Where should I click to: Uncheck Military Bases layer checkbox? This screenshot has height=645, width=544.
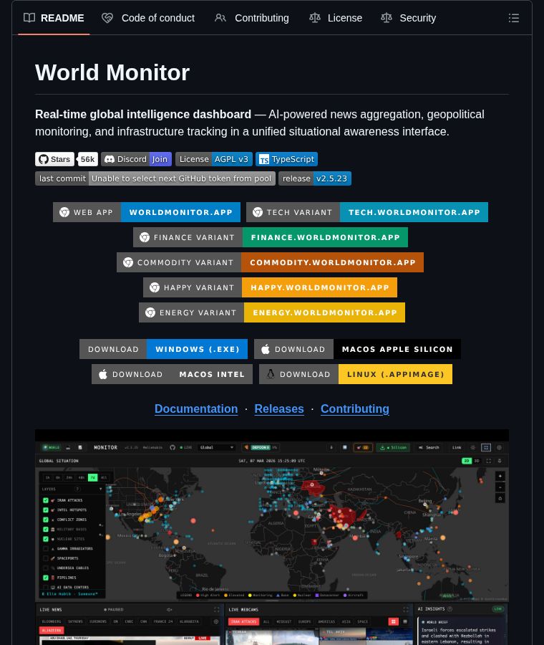pyautogui.click(x=46, y=530)
